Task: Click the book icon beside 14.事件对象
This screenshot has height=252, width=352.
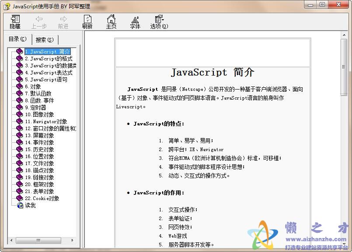Action: pyautogui.click(x=19, y=142)
